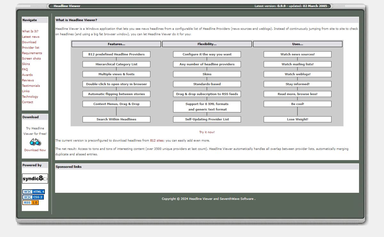Click the Stay informed! box
This screenshot has width=384, height=237.
[298, 84]
